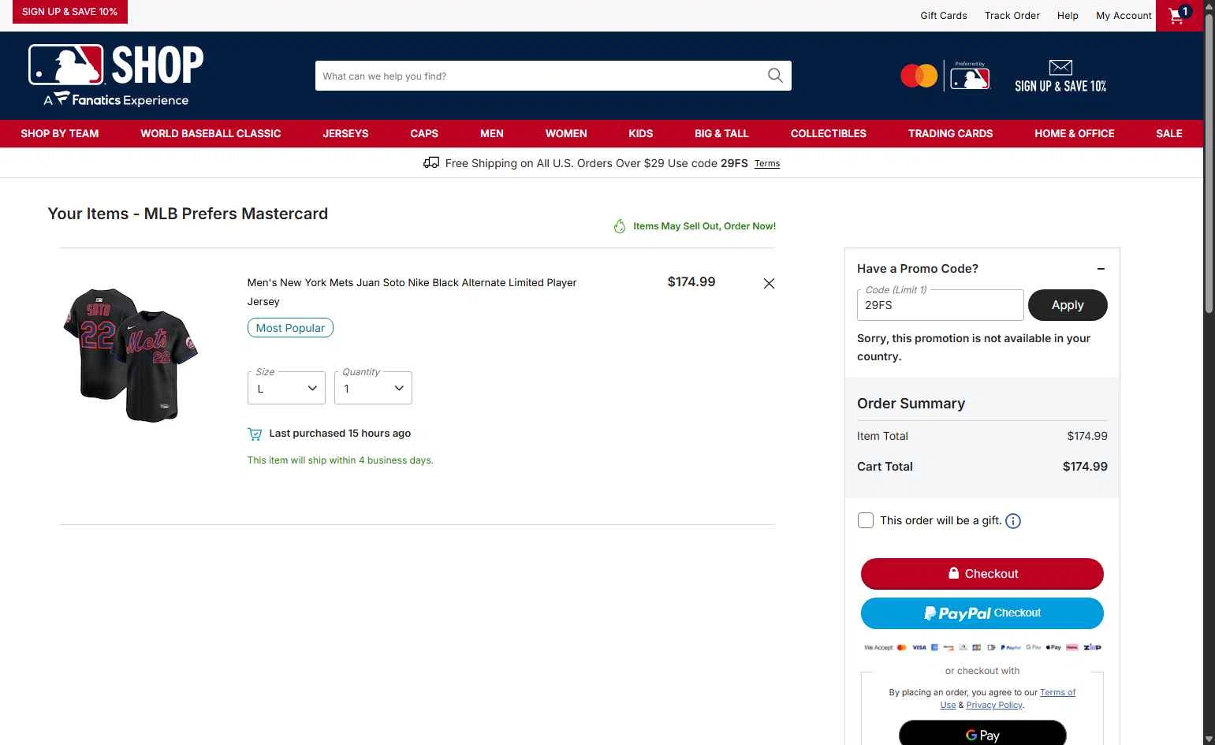
Task: Open the Kids menu
Action: [641, 133]
